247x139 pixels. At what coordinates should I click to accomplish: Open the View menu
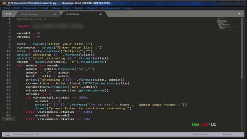tap(56, 8)
